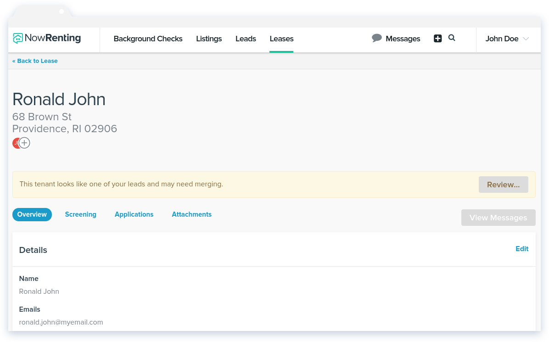
Task: Click the Providence, RI 02906 line
Action: [65, 129]
